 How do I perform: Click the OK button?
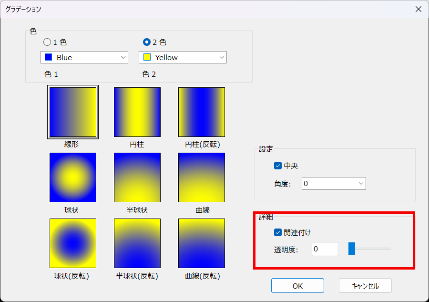coord(297,286)
